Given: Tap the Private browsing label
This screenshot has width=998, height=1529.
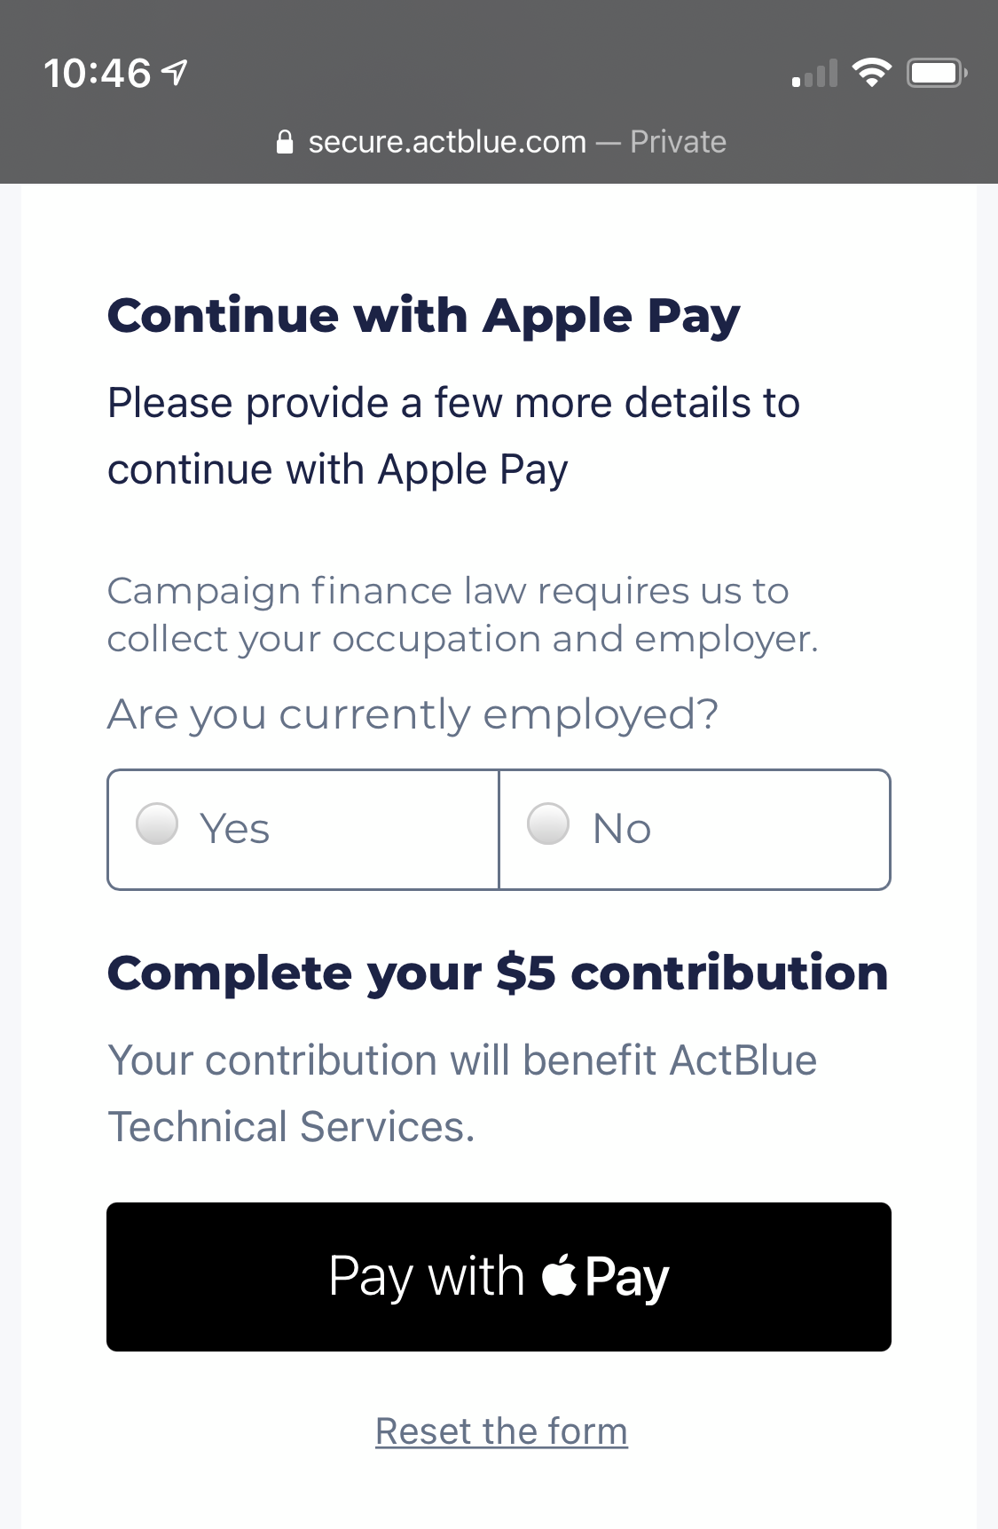Looking at the screenshot, I should click(x=678, y=142).
